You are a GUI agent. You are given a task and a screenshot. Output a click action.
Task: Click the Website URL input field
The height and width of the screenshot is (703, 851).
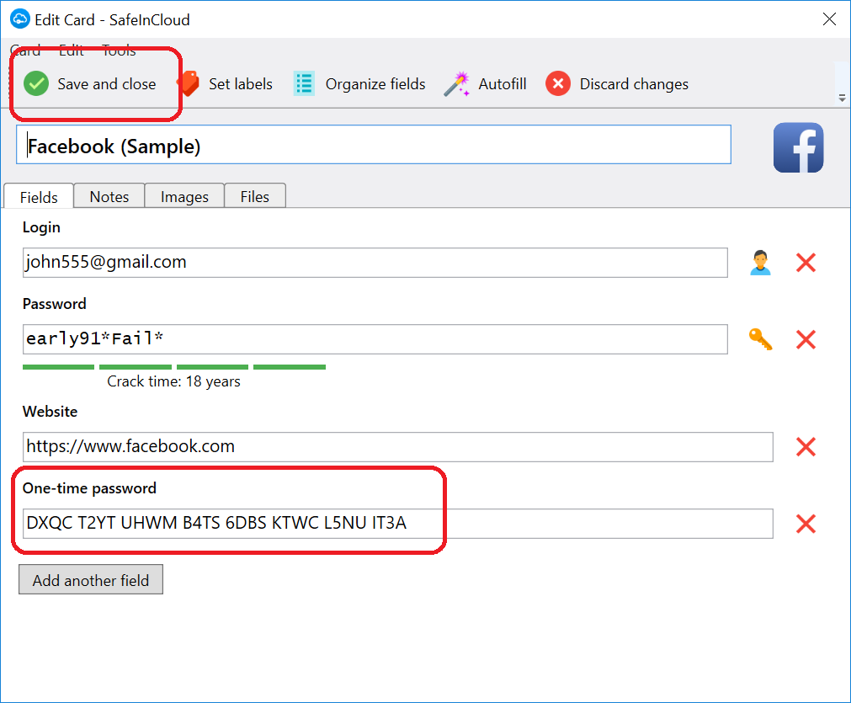pos(398,447)
